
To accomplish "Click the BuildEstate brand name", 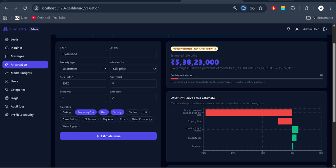I will click(18, 29).
